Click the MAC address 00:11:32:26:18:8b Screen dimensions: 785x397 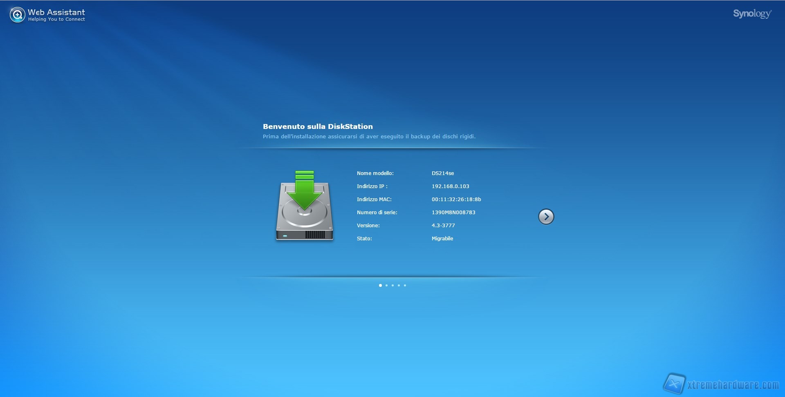(456, 200)
